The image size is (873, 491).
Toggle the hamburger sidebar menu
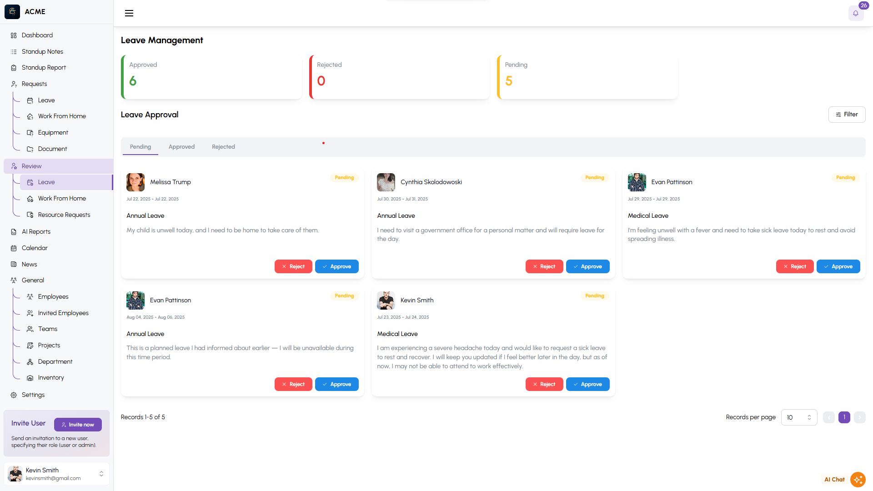(x=129, y=13)
